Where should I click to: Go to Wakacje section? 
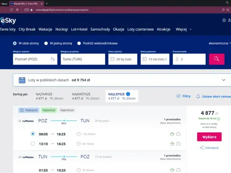pos(45,29)
